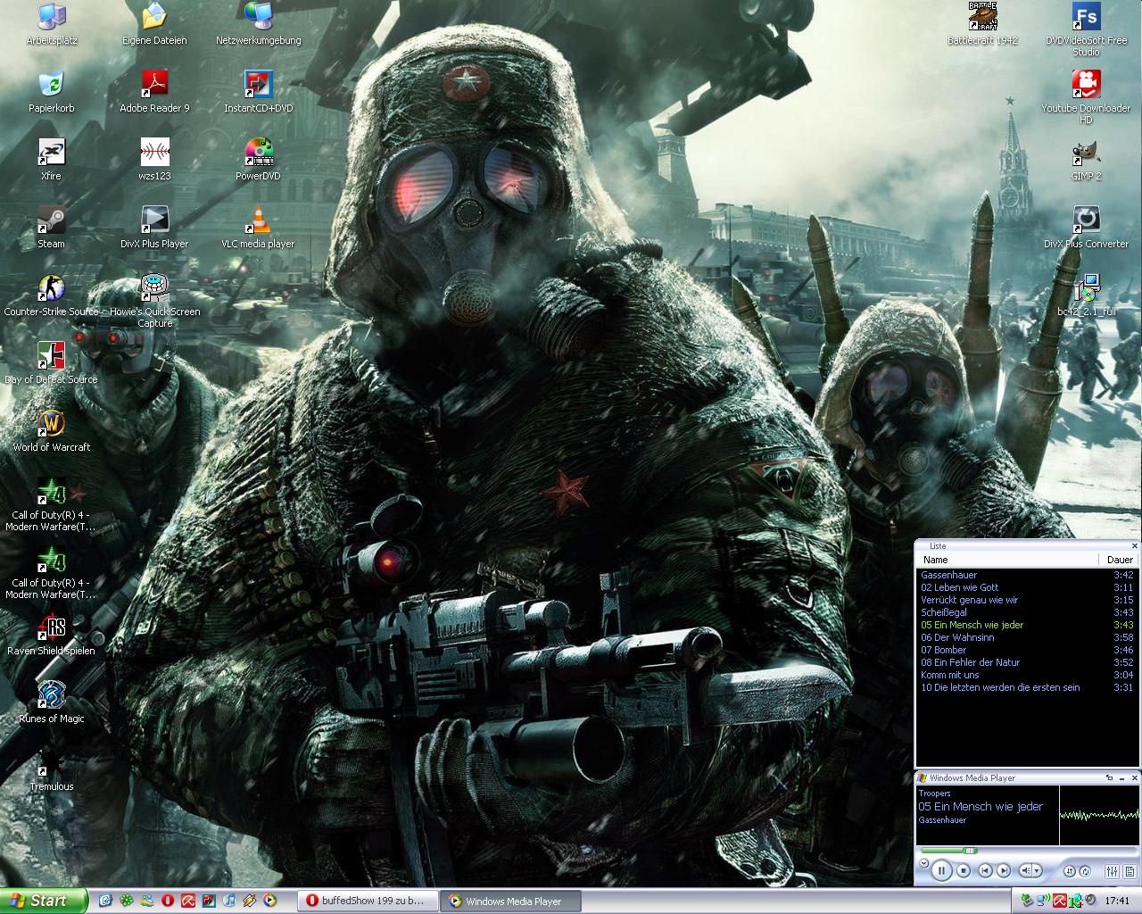
Task: Switch to Windows Media Player taskbar button
Action: (512, 902)
